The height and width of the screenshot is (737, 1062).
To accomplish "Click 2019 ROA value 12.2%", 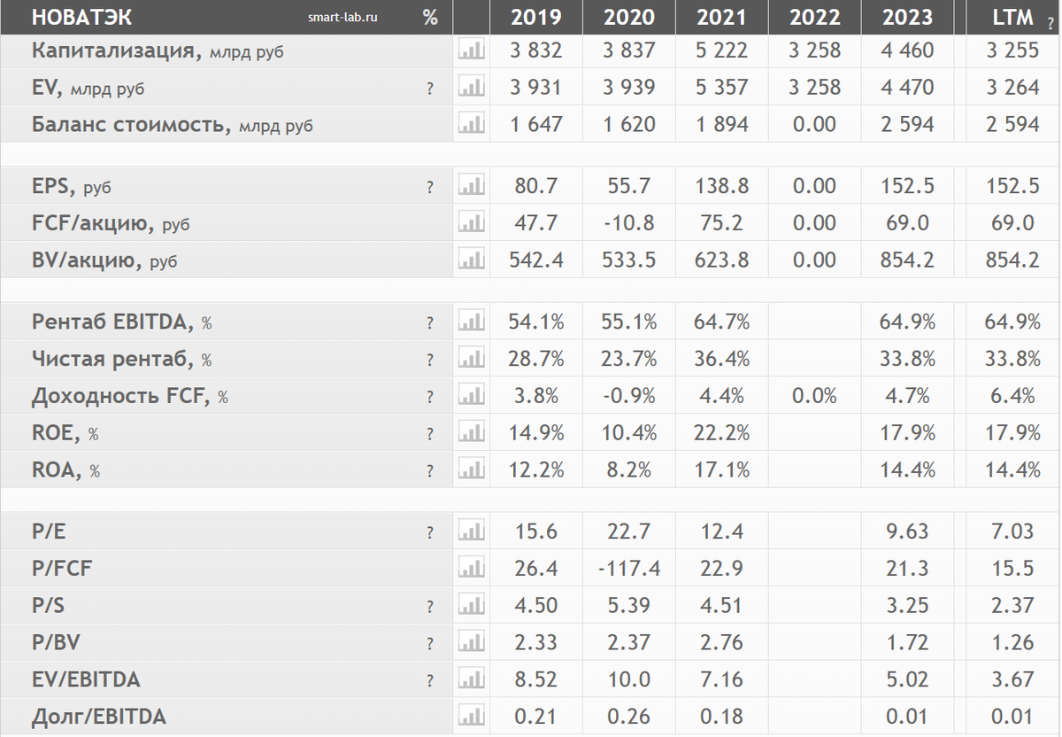I will tap(536, 470).
